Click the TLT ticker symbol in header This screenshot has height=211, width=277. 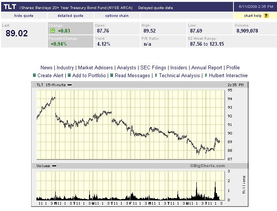pos(10,7)
